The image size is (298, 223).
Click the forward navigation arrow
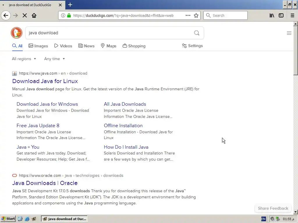15,15
